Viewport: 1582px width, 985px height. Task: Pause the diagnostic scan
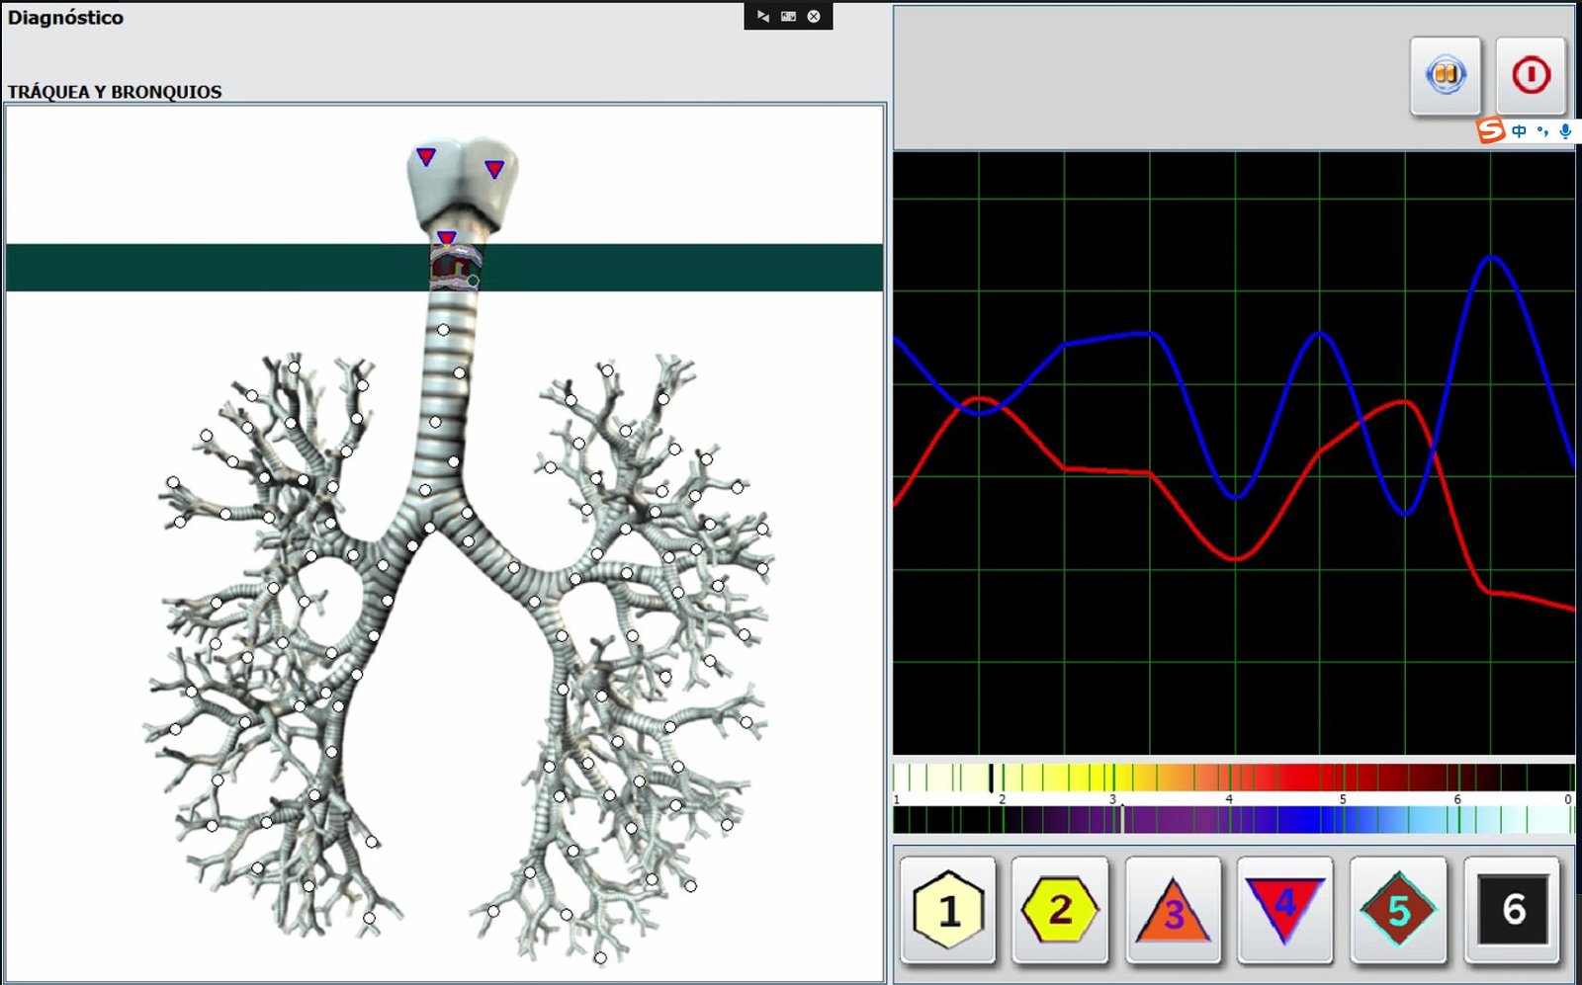[x=1445, y=75]
